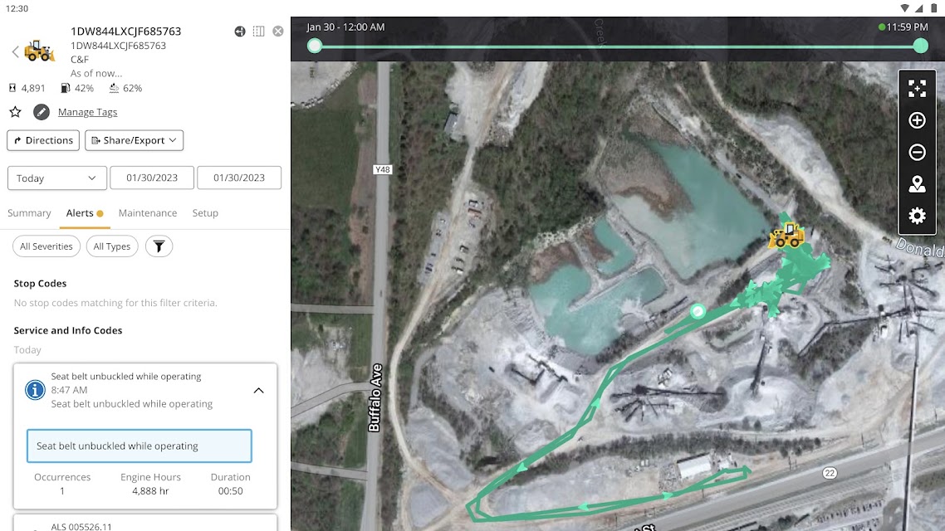Click the crosshair locate icon beside machine ID
Image resolution: width=945 pixels, height=531 pixels.
[x=240, y=32]
